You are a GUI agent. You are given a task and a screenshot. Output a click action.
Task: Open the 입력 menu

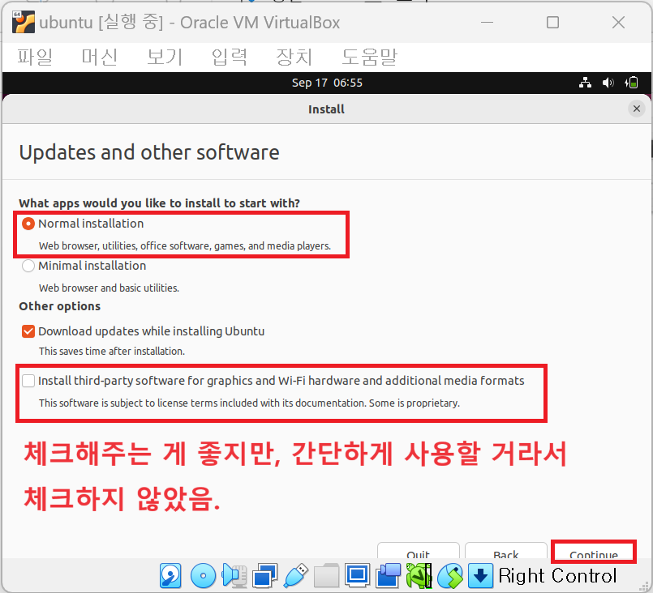[230, 57]
